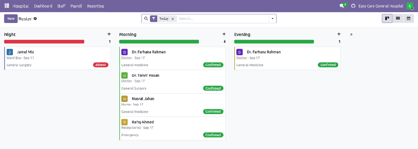Click Jamal Mia's avatar icon
The width and height of the screenshot is (418, 149).
tap(10, 52)
